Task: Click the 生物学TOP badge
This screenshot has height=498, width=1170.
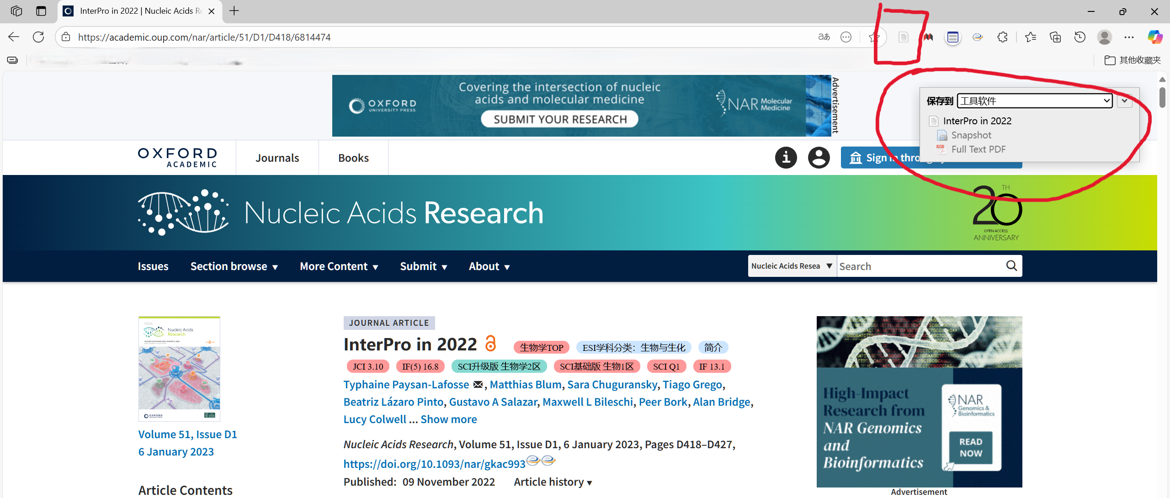Action: click(542, 347)
